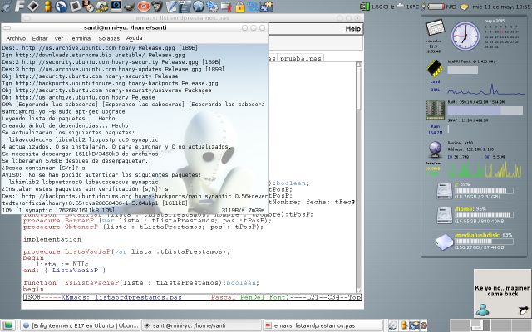Open the Archivo menu in the terminal

[16, 38]
